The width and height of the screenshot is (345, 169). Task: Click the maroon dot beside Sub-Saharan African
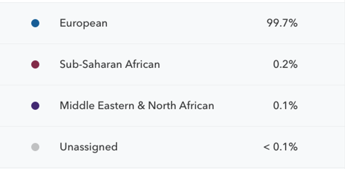[35, 65]
